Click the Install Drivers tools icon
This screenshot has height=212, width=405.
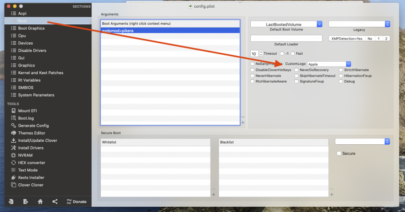click(x=13, y=148)
